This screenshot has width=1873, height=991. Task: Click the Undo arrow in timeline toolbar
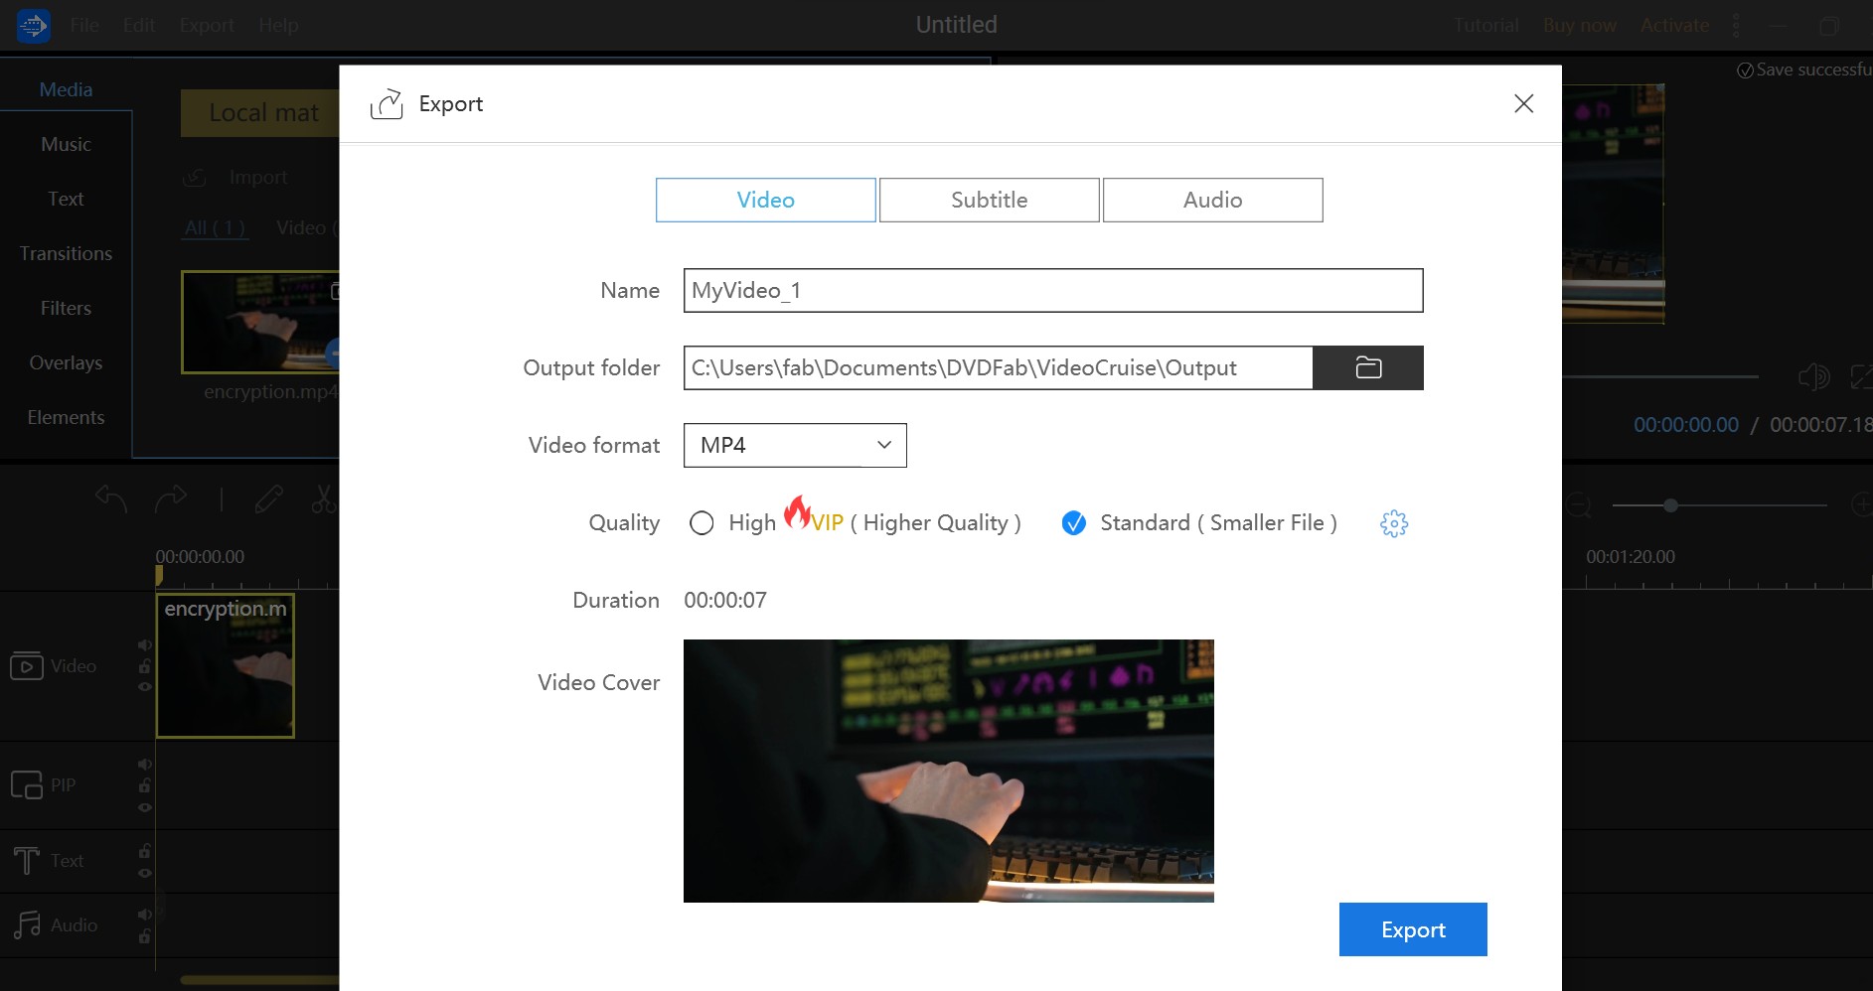tap(111, 498)
